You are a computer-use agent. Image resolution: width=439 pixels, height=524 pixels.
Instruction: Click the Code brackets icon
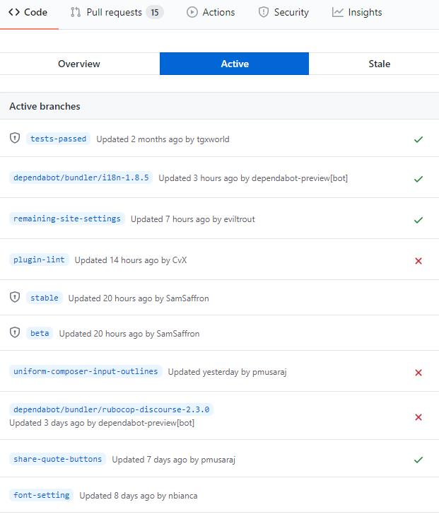pyautogui.click(x=14, y=12)
